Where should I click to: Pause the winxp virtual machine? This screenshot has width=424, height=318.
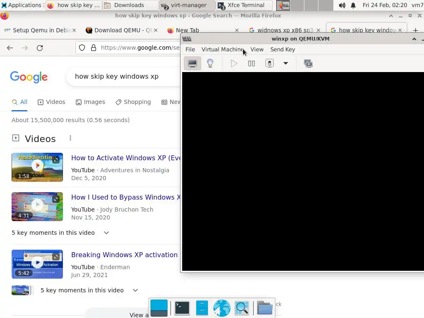(x=251, y=63)
